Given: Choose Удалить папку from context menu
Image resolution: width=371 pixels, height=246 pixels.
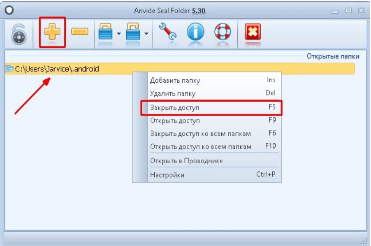Looking at the screenshot, I should [x=173, y=93].
